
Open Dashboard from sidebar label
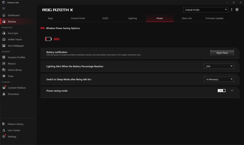pyautogui.click(x=14, y=15)
